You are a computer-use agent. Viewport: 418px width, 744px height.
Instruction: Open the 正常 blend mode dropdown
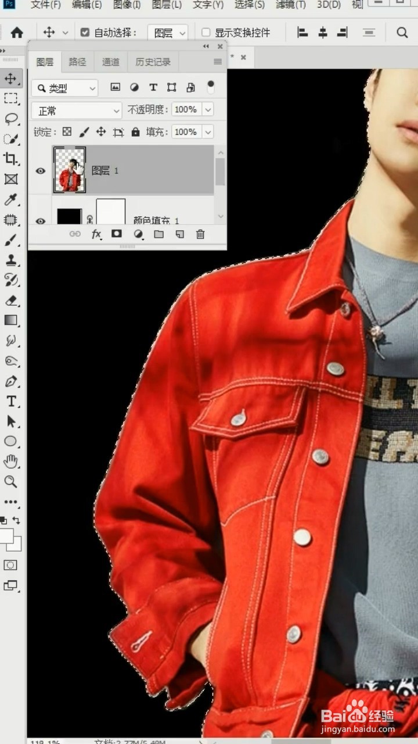pyautogui.click(x=77, y=110)
